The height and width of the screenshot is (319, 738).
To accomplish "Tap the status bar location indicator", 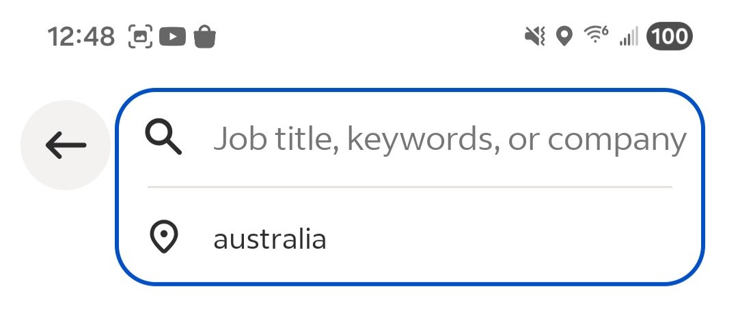I will [x=564, y=36].
